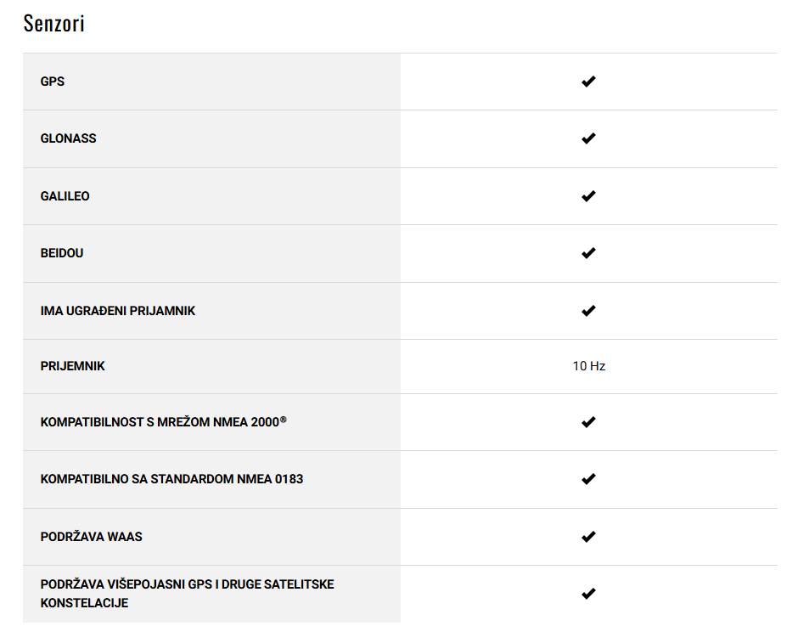Click checkmark for Ima ugrađeni prijamnik
Screen dimensions: 809x643
click(588, 311)
